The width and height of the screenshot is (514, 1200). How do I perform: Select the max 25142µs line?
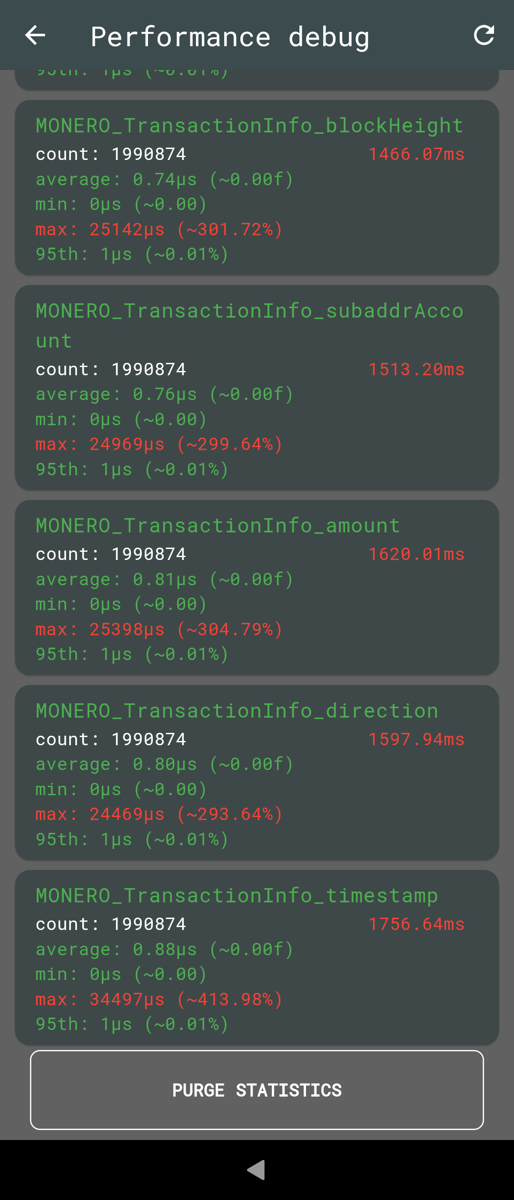pos(159,230)
